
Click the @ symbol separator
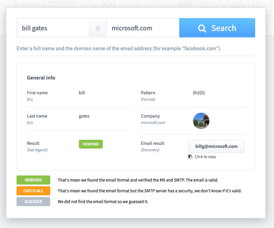[x=98, y=28]
